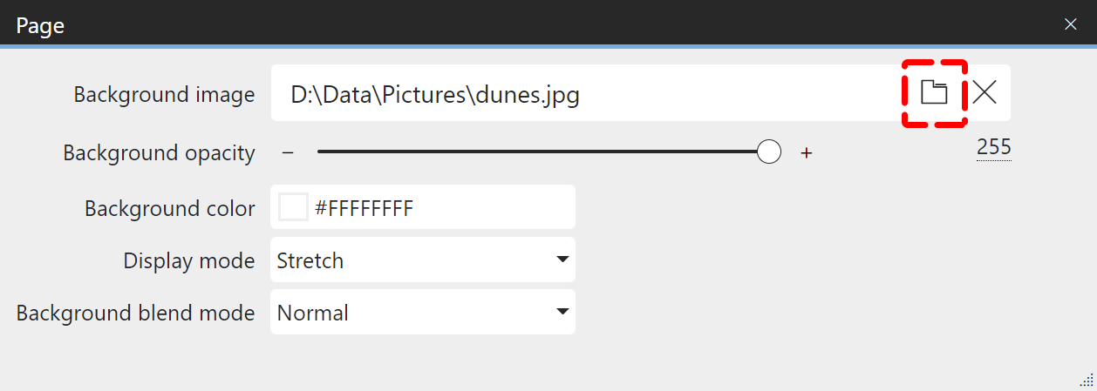
Task: Click the Display mode label
Action: (x=189, y=260)
